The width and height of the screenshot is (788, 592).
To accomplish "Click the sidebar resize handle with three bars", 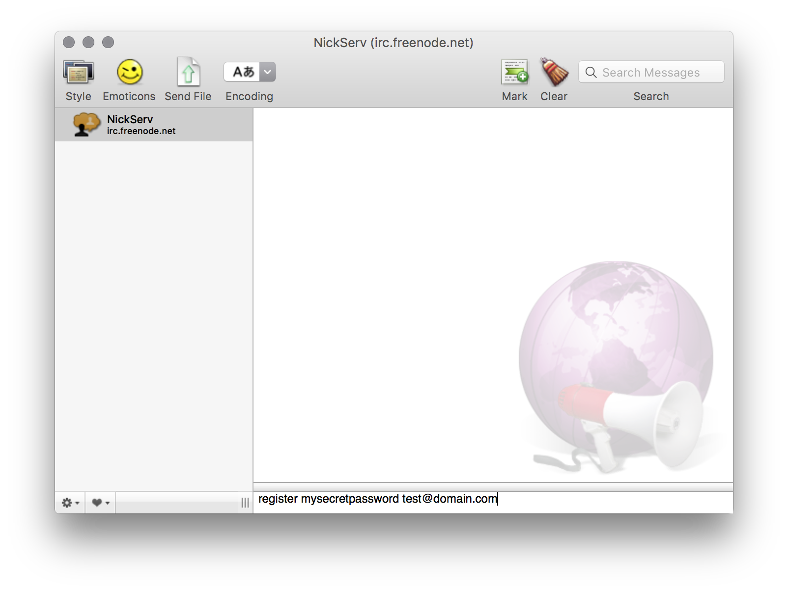I will coord(245,503).
